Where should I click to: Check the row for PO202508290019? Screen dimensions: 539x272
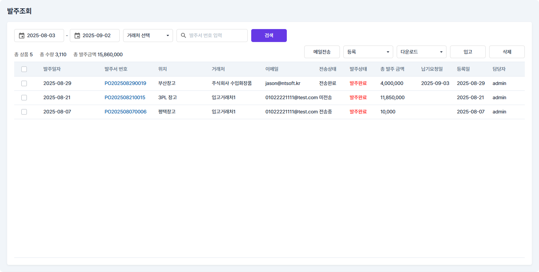[24, 83]
